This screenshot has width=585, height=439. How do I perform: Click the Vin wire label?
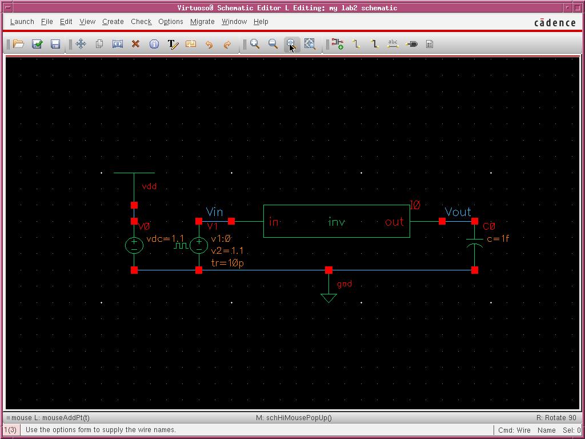pyautogui.click(x=215, y=212)
